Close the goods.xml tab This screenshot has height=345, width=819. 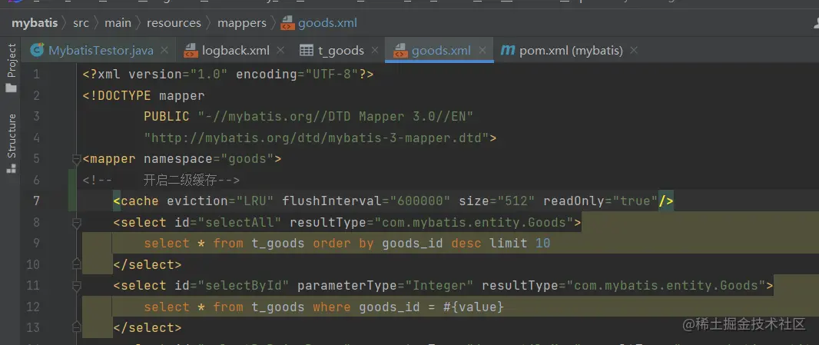click(482, 51)
